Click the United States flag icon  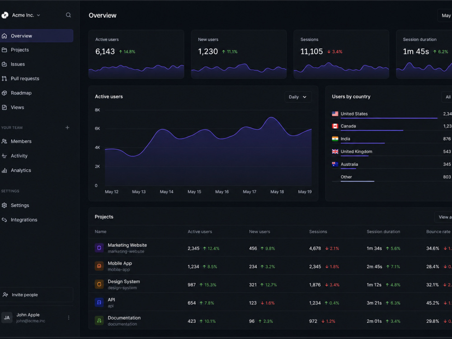[335, 114]
